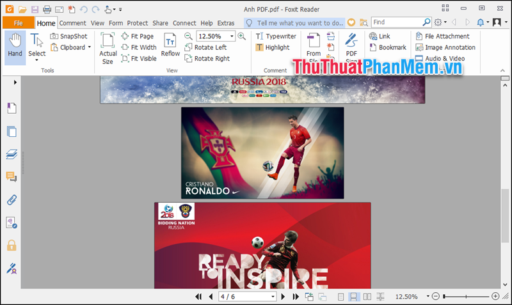The width and height of the screenshot is (512, 305).
Task: Choose Fit Visible view
Action: pyautogui.click(x=139, y=58)
